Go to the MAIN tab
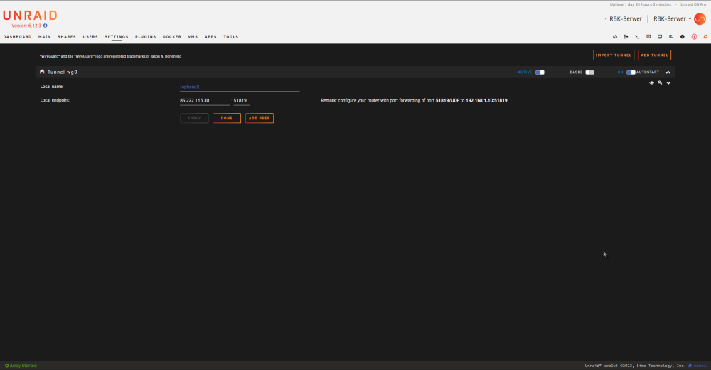Viewport: 711px width, 370px height. [x=44, y=37]
